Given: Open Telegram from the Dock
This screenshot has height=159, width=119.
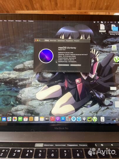Looking at the screenshot, I should [79, 119].
